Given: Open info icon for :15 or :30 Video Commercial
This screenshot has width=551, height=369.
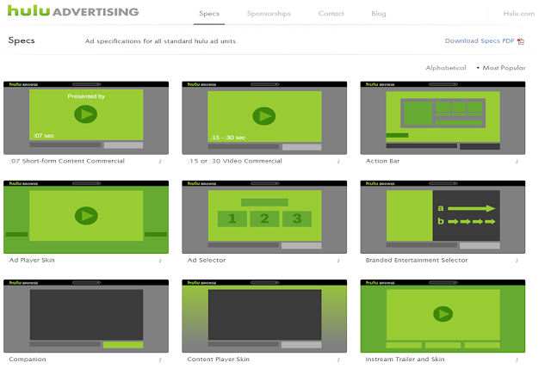Looking at the screenshot, I should pyautogui.click(x=338, y=161).
